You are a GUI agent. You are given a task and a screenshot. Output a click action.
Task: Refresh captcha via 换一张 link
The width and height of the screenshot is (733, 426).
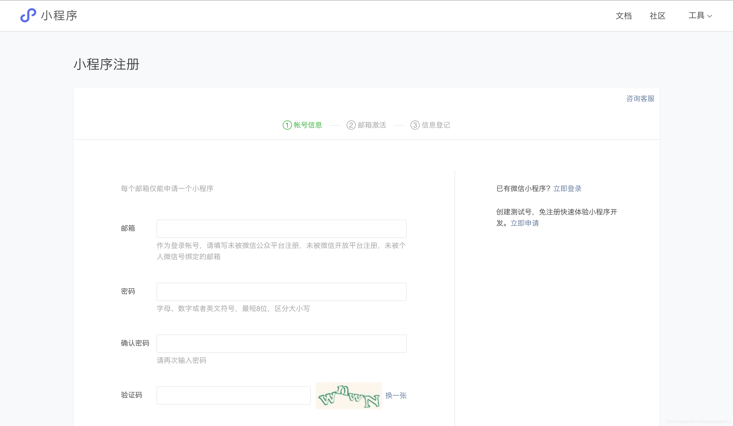(396, 395)
